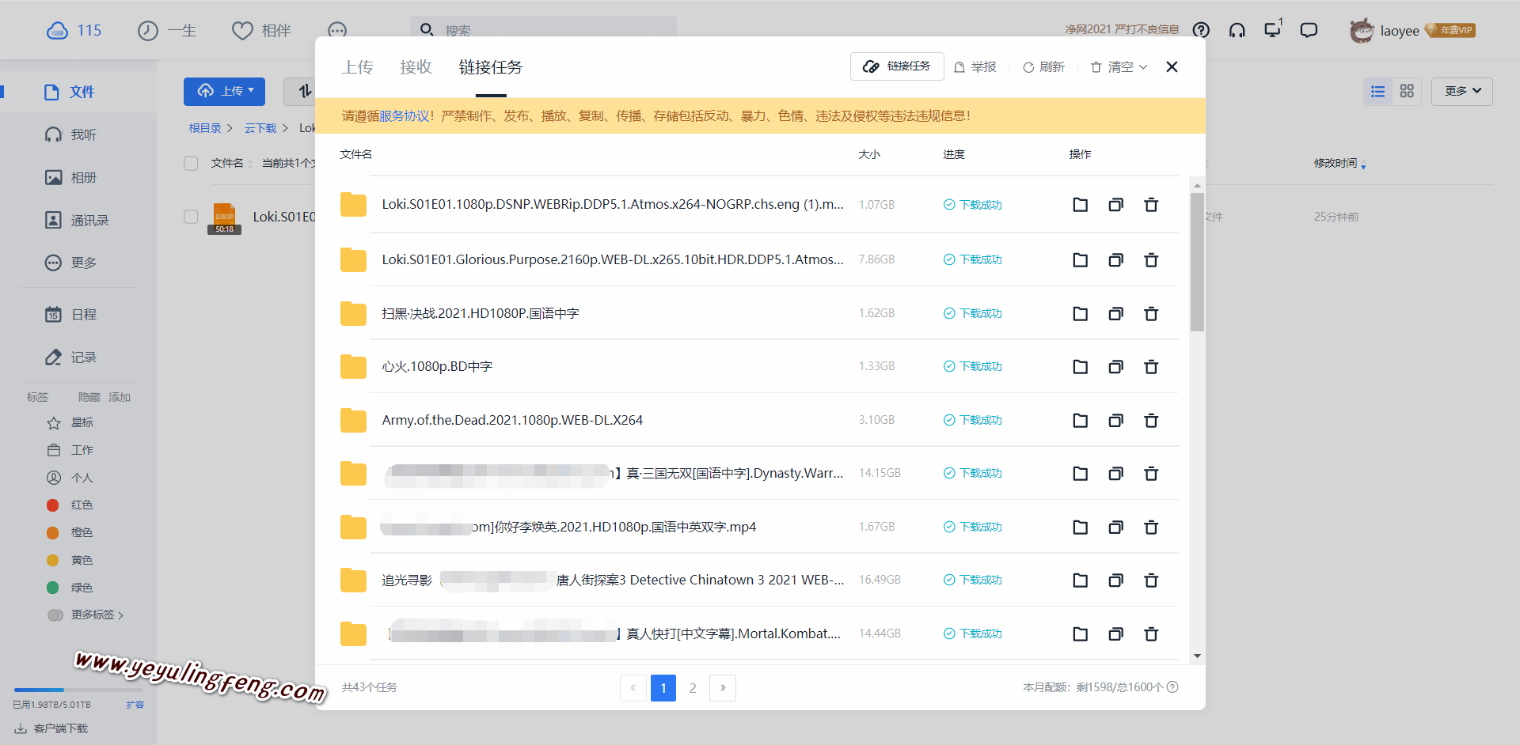Open the headphone customer service icon

pos(1237,30)
